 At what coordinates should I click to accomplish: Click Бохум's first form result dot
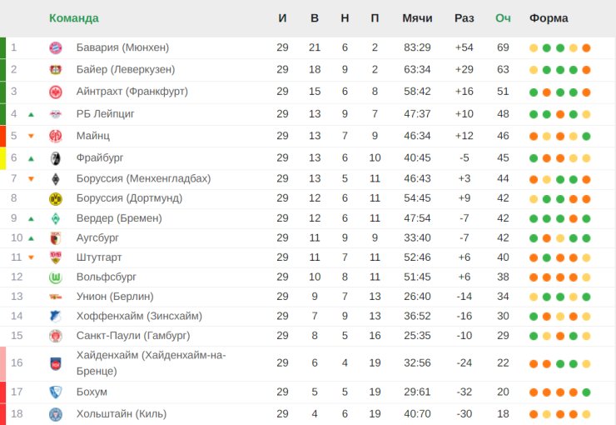click(534, 392)
